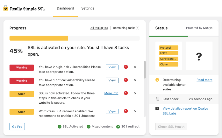The width and height of the screenshot is (222, 138).
Task: Dismiss the high-risk vulnerabilities warning
Action: (x=135, y=67)
